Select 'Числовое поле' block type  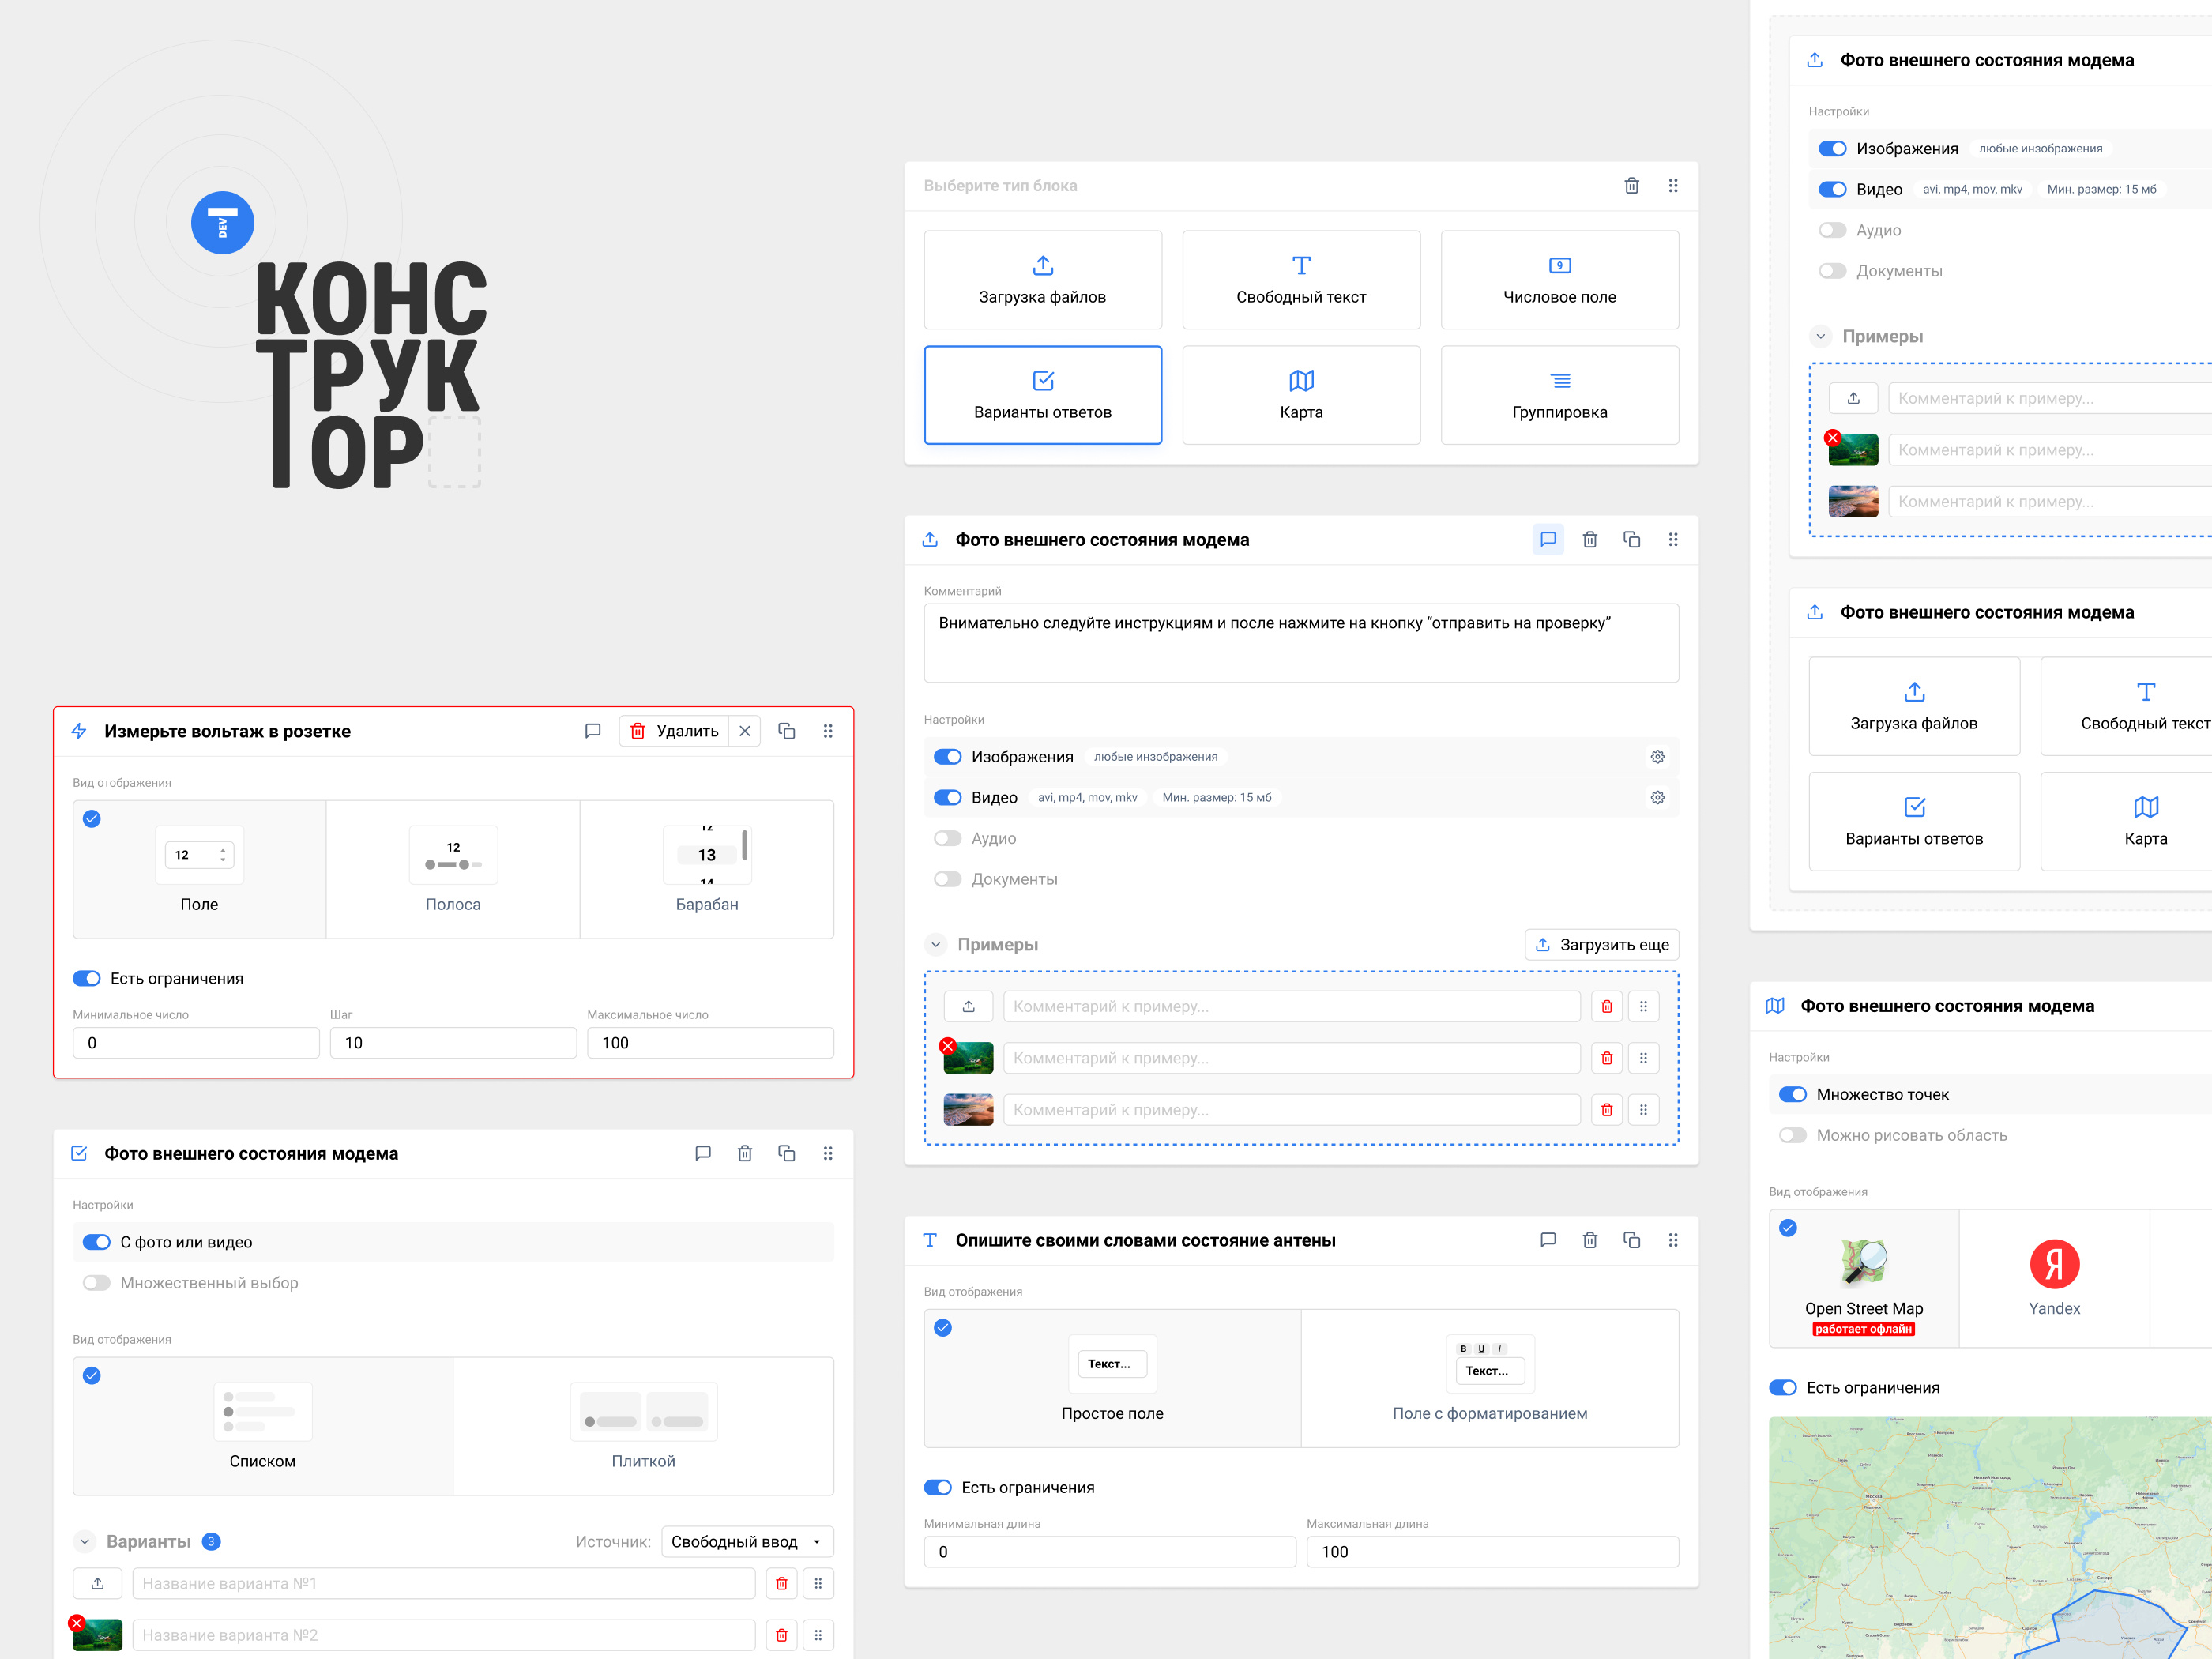1559,280
